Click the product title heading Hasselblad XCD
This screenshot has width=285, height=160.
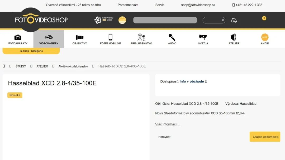52,83
